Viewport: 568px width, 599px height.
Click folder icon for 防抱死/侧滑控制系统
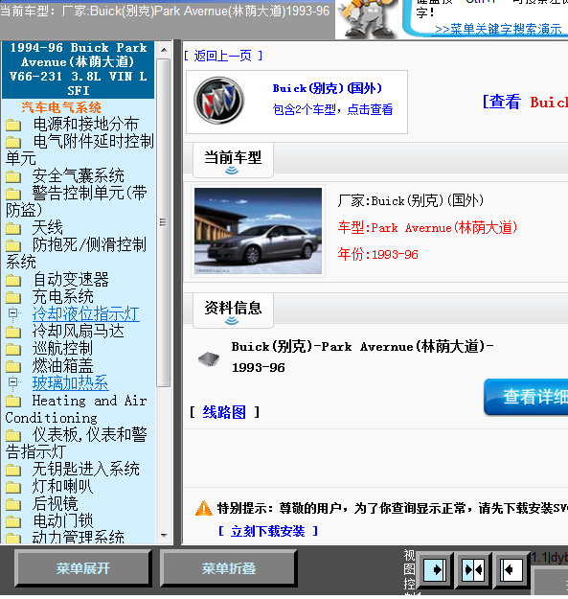point(13,246)
